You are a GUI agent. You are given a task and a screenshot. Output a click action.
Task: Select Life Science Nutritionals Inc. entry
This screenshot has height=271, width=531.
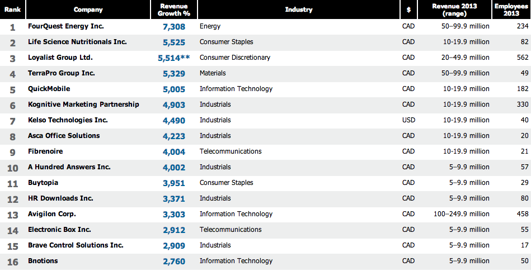77,42
